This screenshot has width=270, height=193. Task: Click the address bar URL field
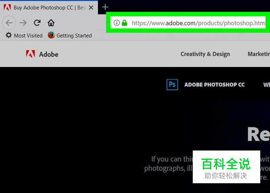point(188,23)
